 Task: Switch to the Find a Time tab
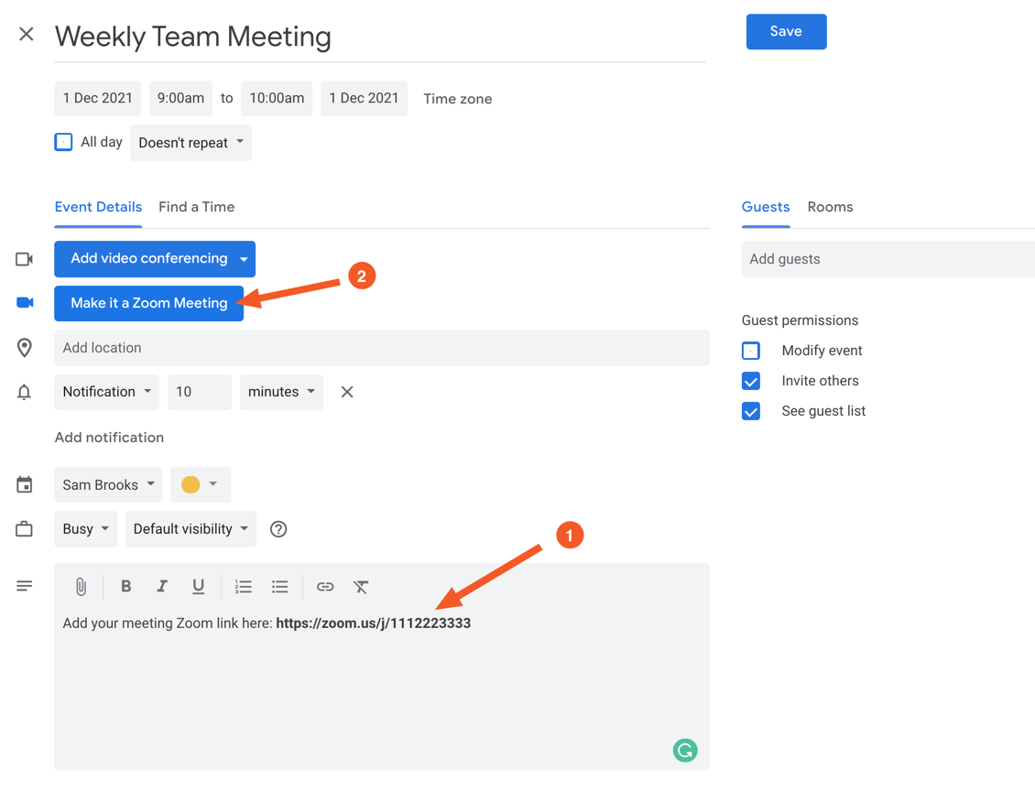[x=197, y=207]
